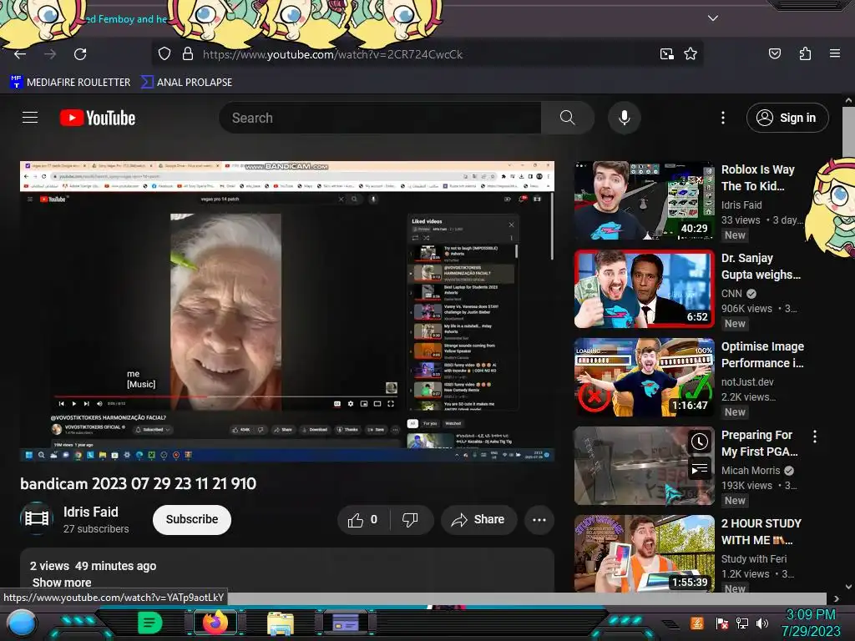Viewport: 855px width, 641px height.
Task: Click Micah Morris channel name
Action: (x=751, y=471)
